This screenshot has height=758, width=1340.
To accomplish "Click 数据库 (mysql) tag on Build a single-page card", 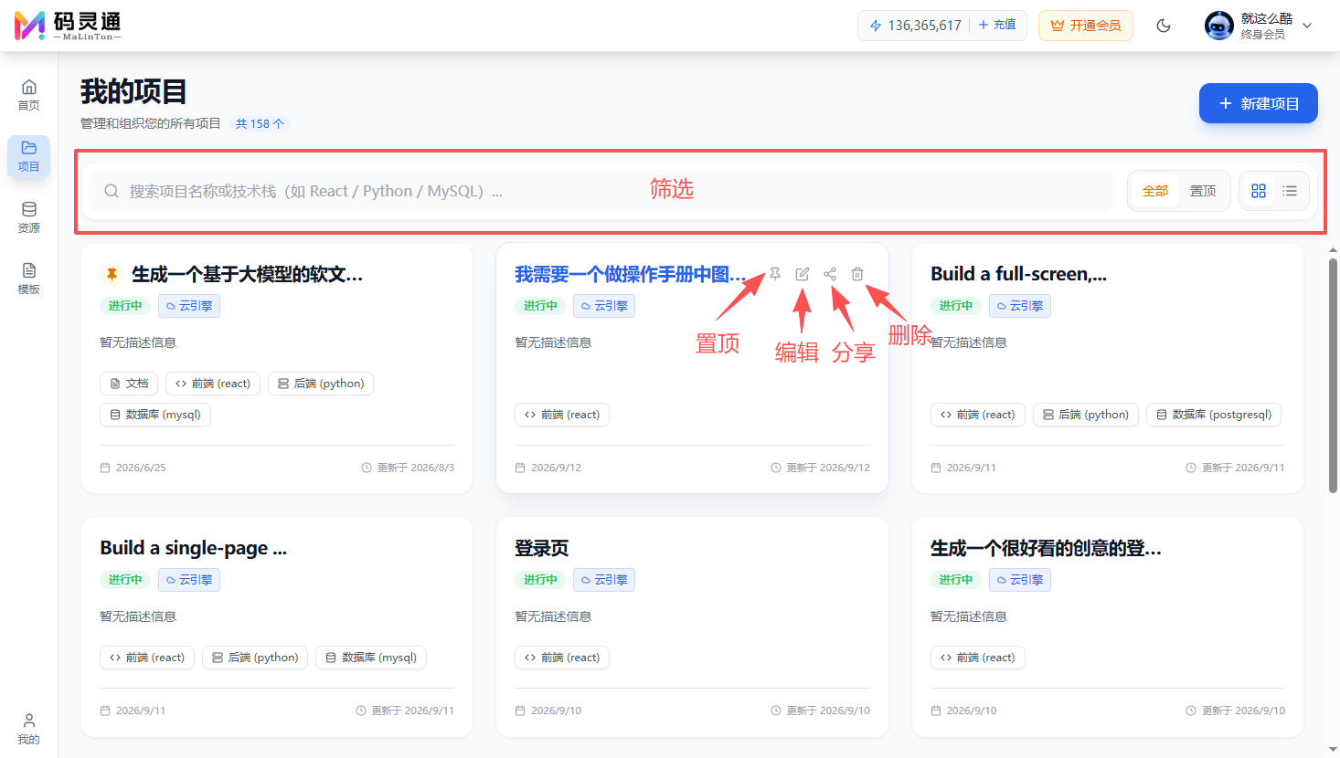I will point(371,658).
